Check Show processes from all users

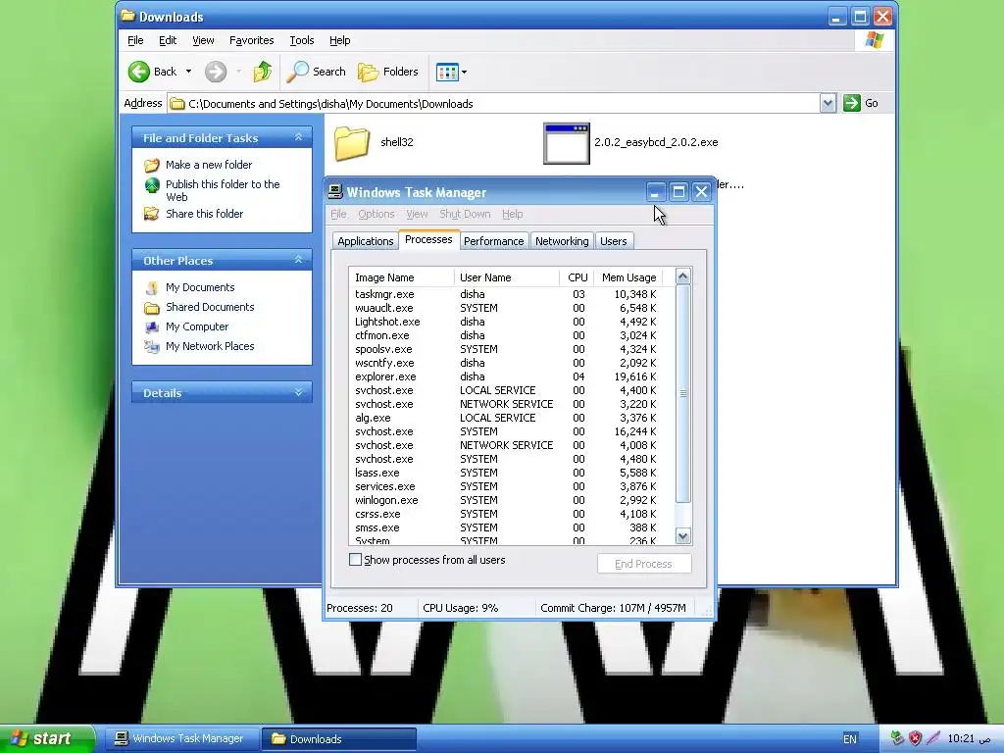point(355,560)
